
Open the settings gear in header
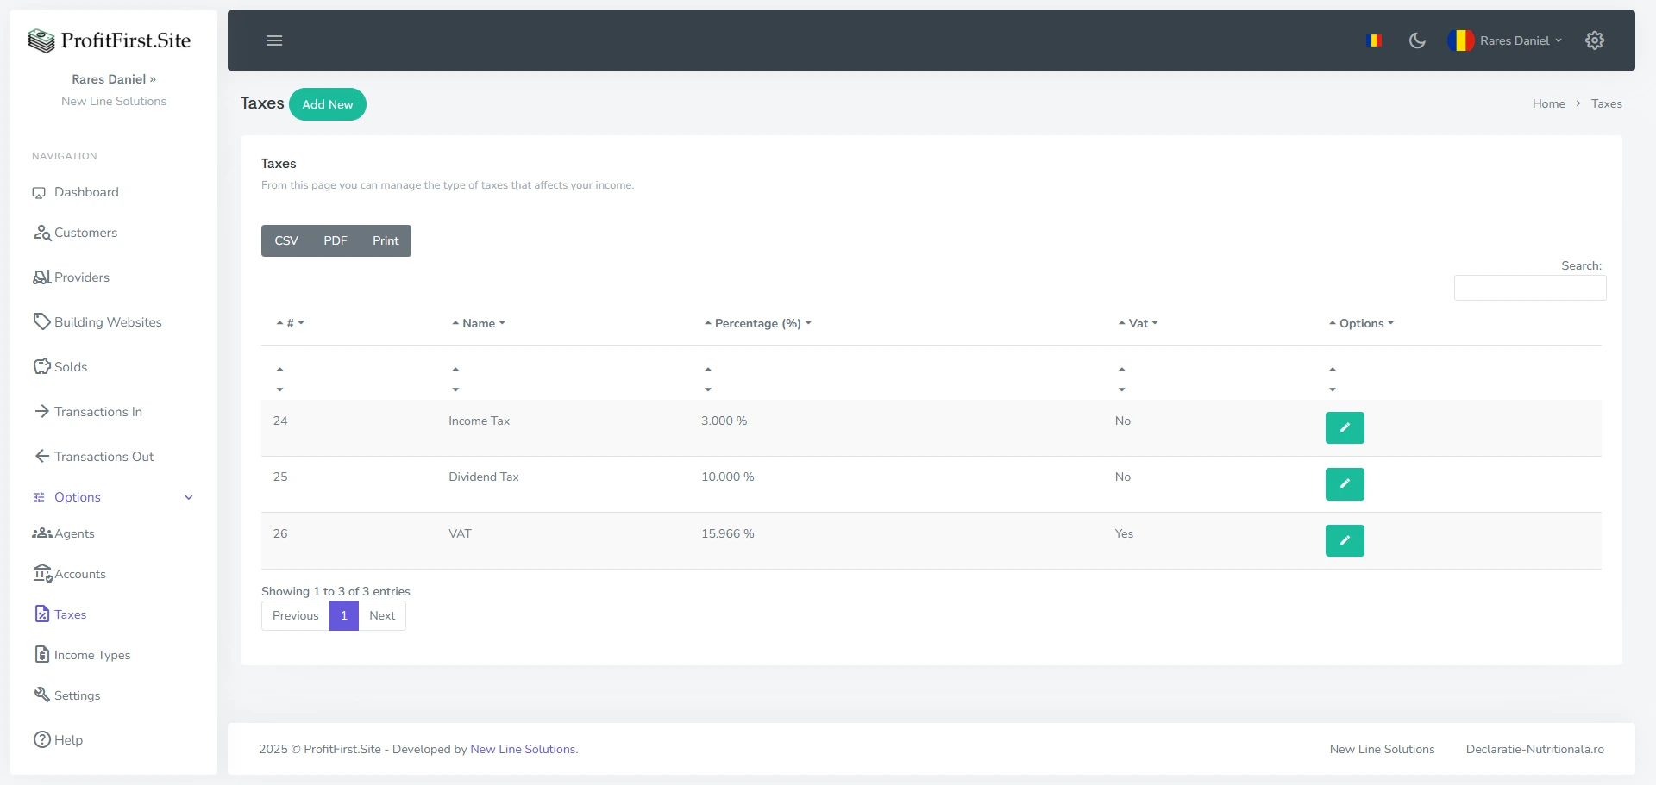point(1594,40)
